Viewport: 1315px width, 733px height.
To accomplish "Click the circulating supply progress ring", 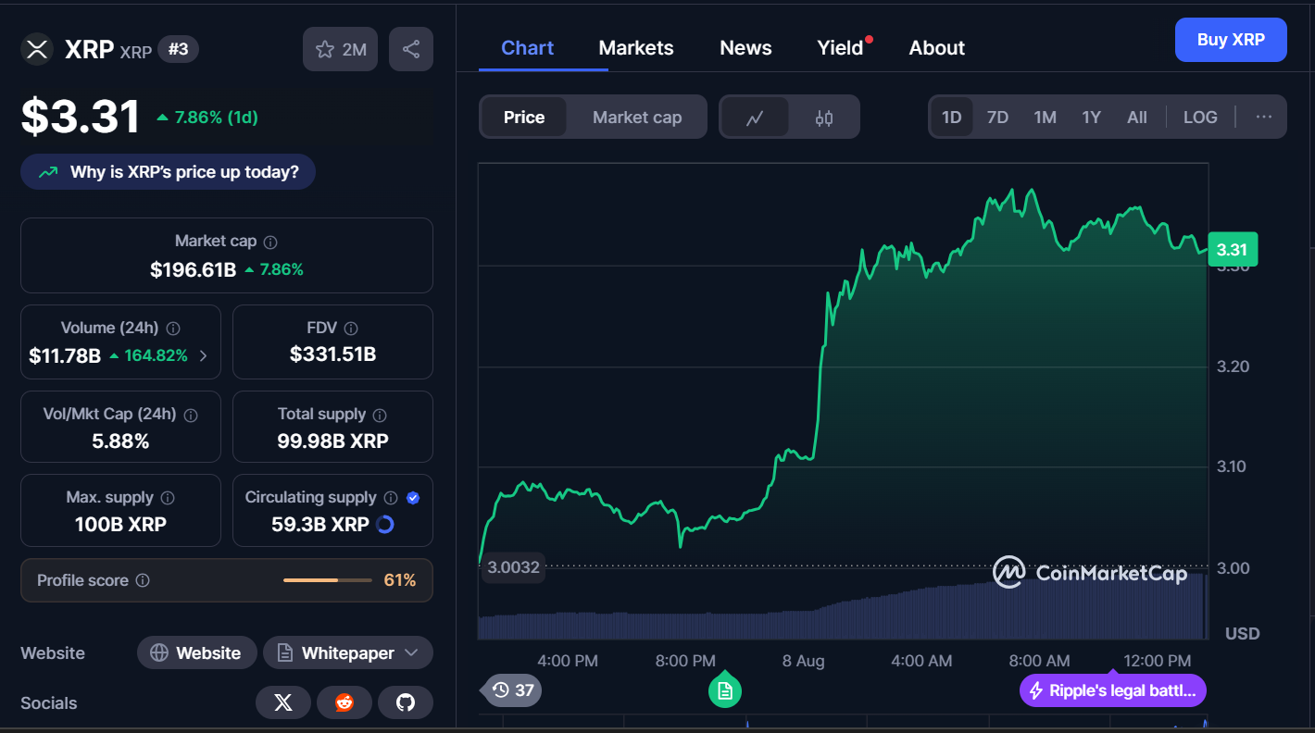I will point(385,525).
